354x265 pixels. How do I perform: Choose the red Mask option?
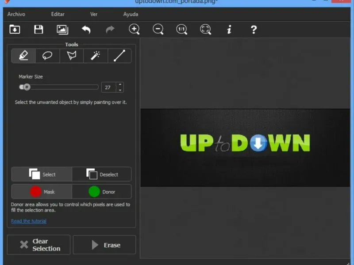(42, 192)
